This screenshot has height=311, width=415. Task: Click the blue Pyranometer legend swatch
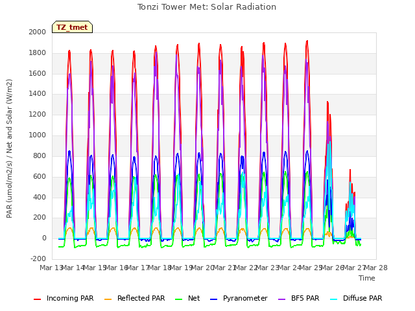coord(214,299)
